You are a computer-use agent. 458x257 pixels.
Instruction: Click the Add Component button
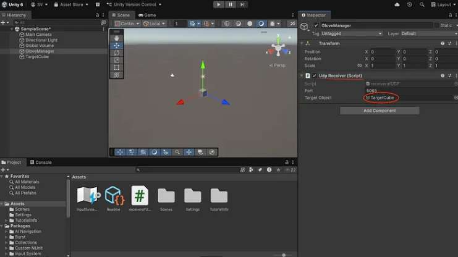(x=380, y=111)
